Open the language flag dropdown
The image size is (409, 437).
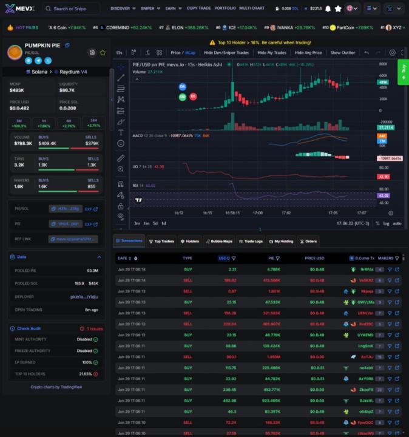(x=352, y=8)
